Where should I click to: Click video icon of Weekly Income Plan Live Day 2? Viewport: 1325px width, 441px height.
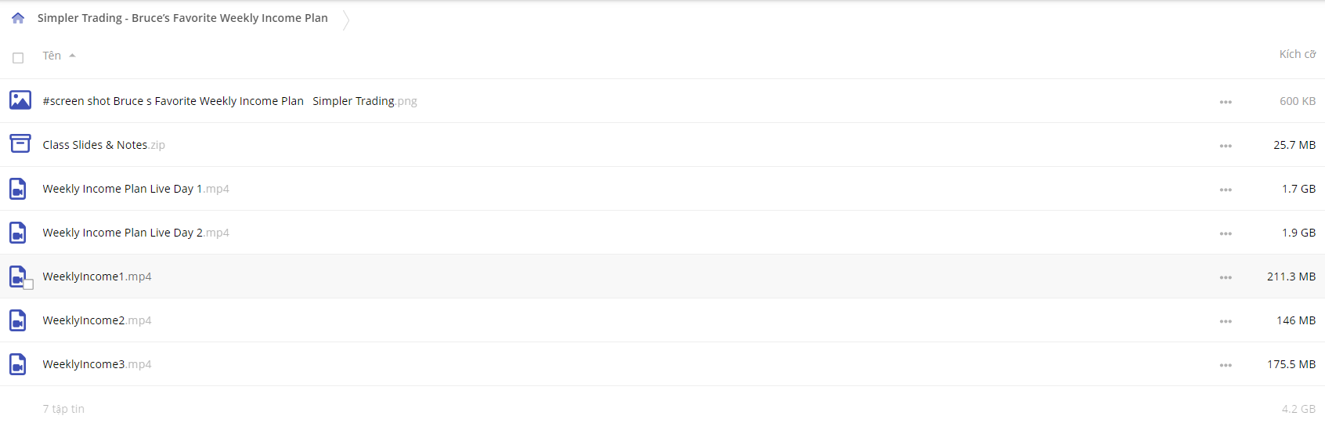click(x=18, y=233)
